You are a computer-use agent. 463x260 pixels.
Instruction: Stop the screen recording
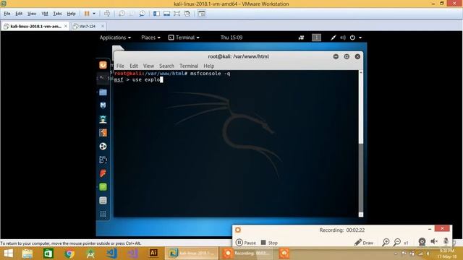tap(269, 243)
